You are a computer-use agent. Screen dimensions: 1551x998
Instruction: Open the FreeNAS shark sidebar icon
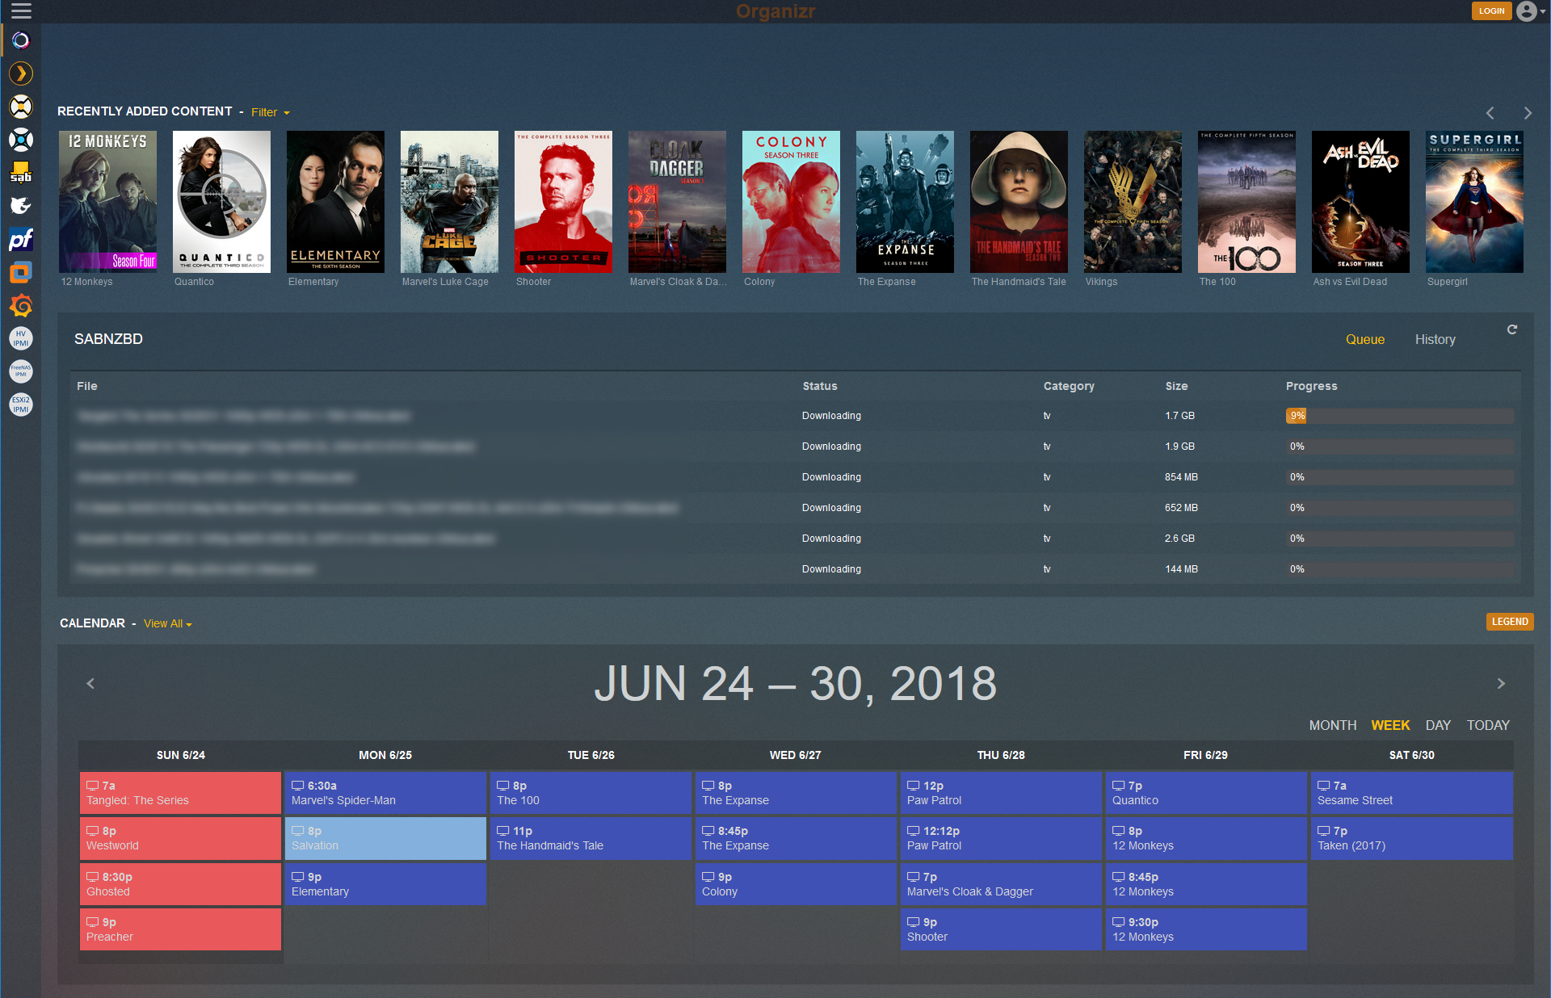pos(21,206)
